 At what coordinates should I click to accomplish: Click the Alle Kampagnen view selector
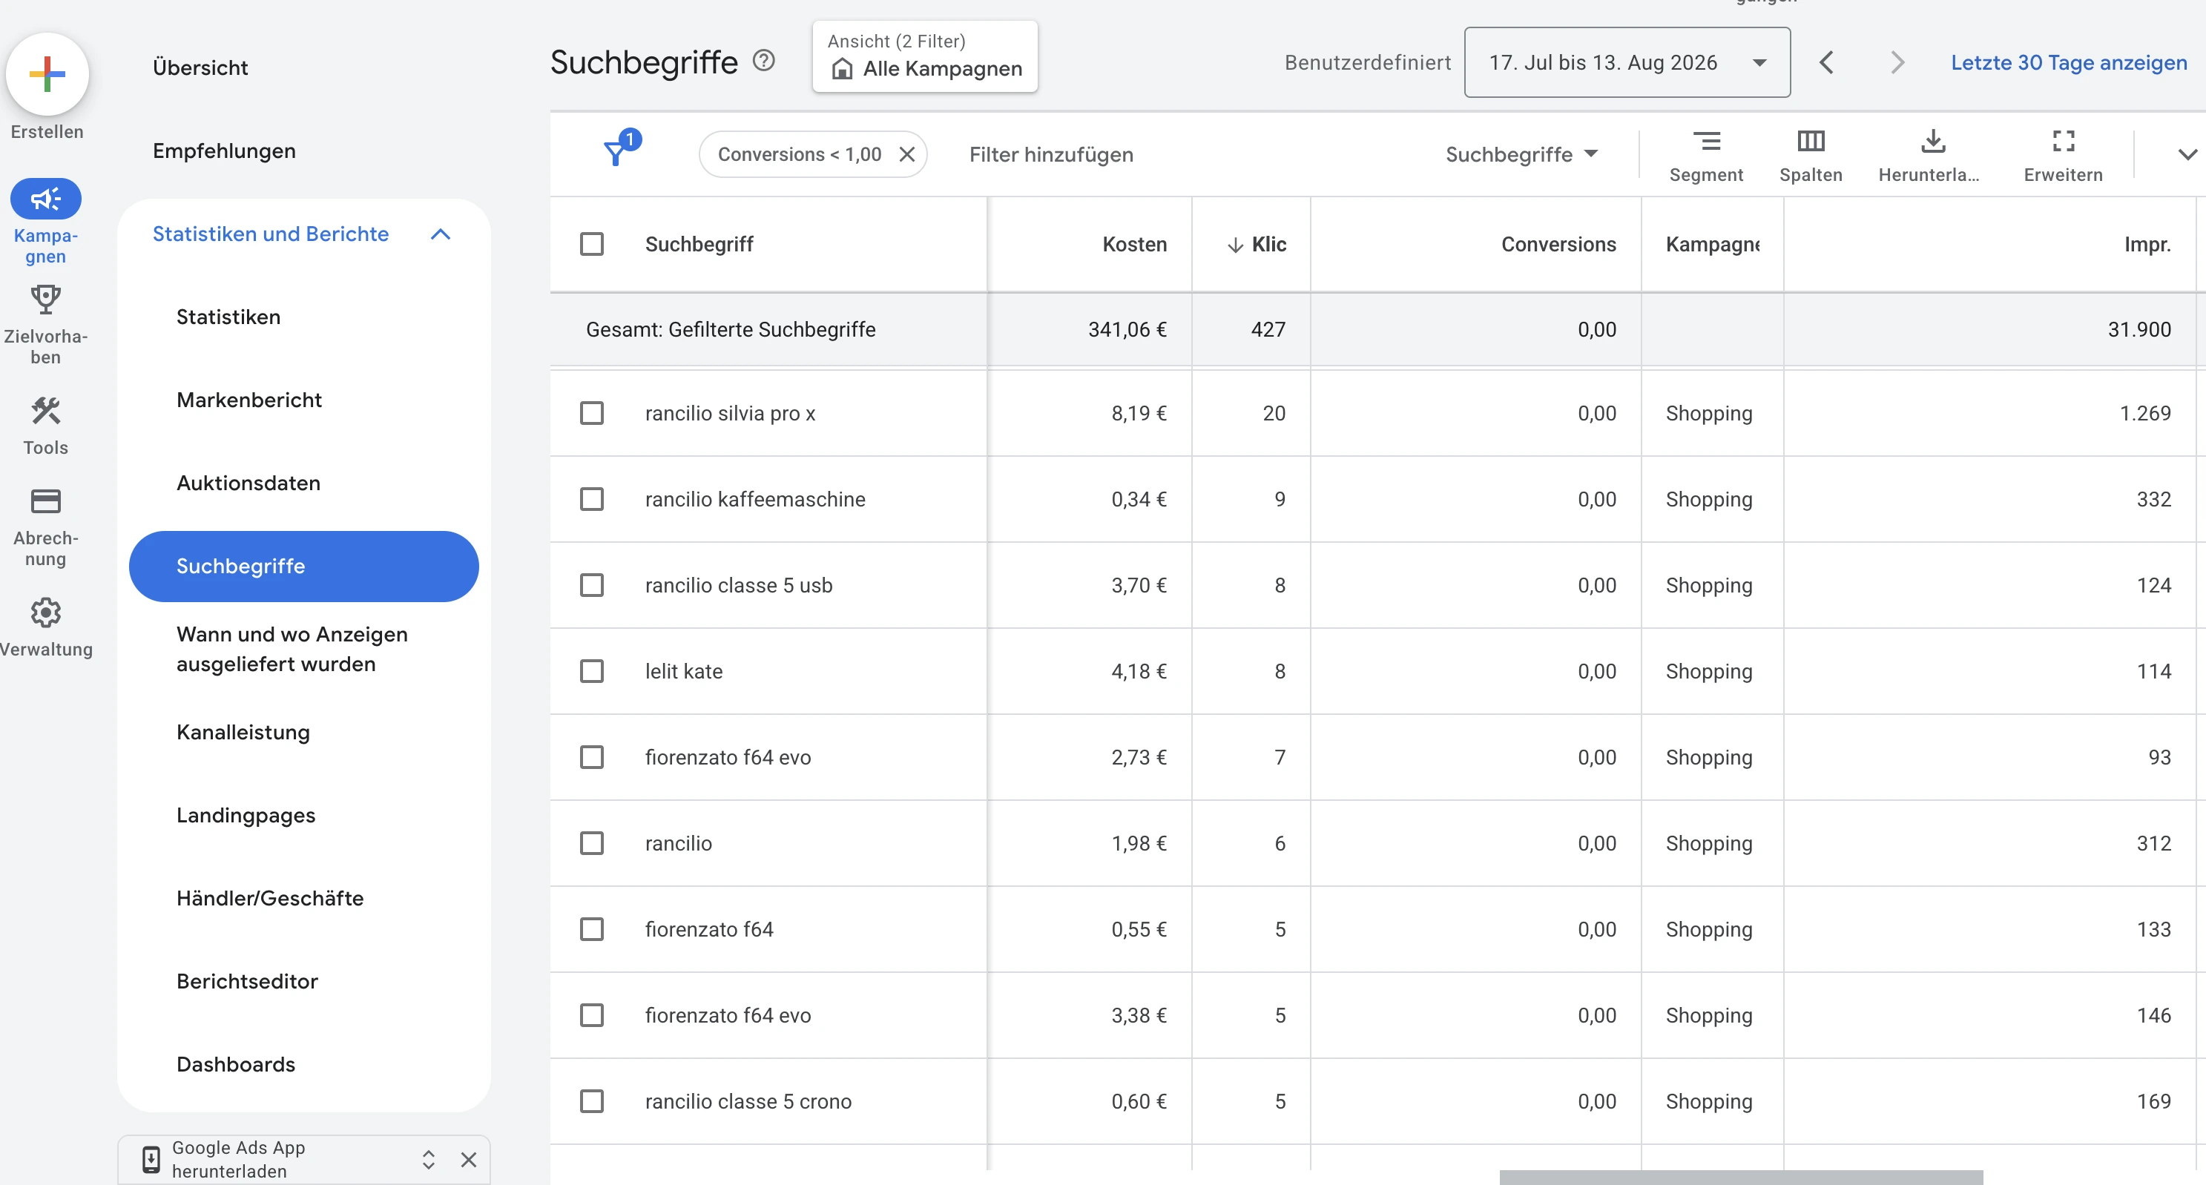pyautogui.click(x=925, y=56)
